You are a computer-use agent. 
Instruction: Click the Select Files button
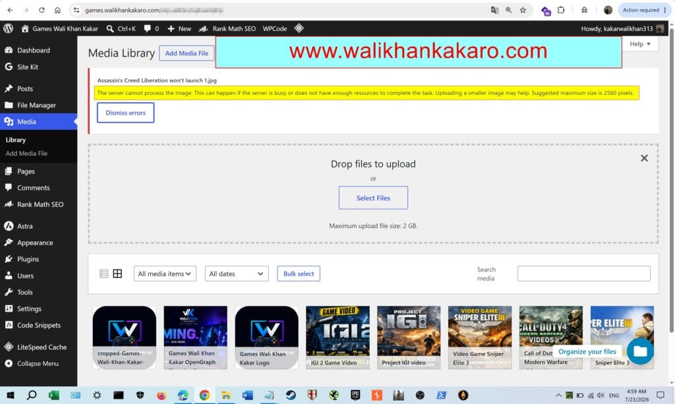[x=373, y=198]
